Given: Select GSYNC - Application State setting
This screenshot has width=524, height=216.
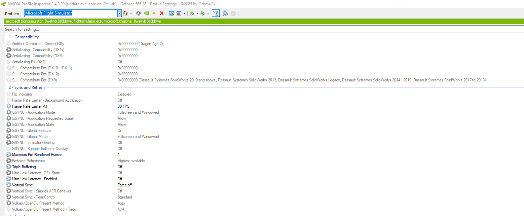Looking at the screenshot, I should click(33, 124).
